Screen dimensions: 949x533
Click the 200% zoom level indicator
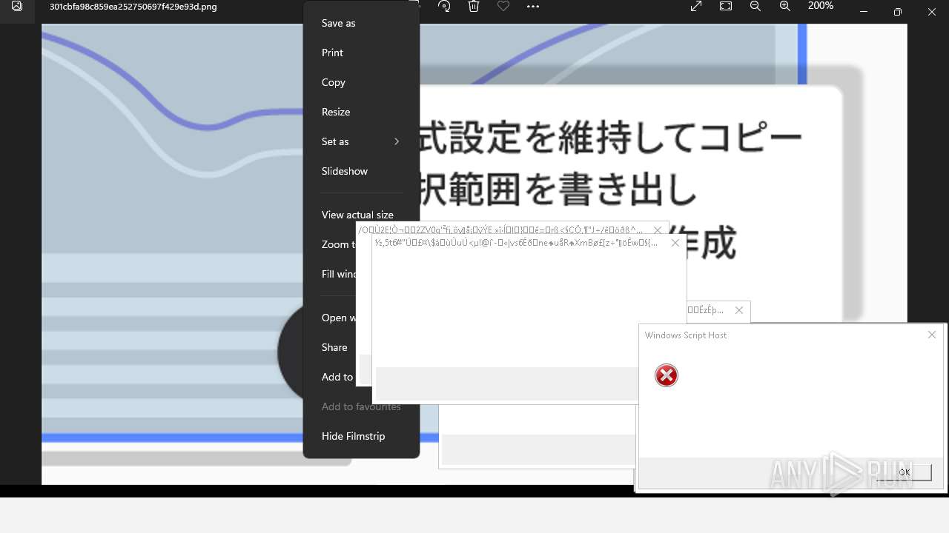(x=821, y=6)
